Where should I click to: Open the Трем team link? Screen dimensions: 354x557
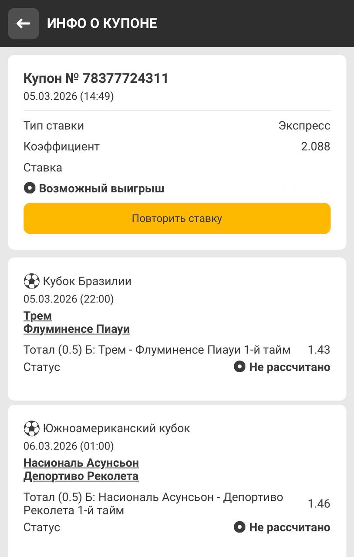pyautogui.click(x=37, y=315)
